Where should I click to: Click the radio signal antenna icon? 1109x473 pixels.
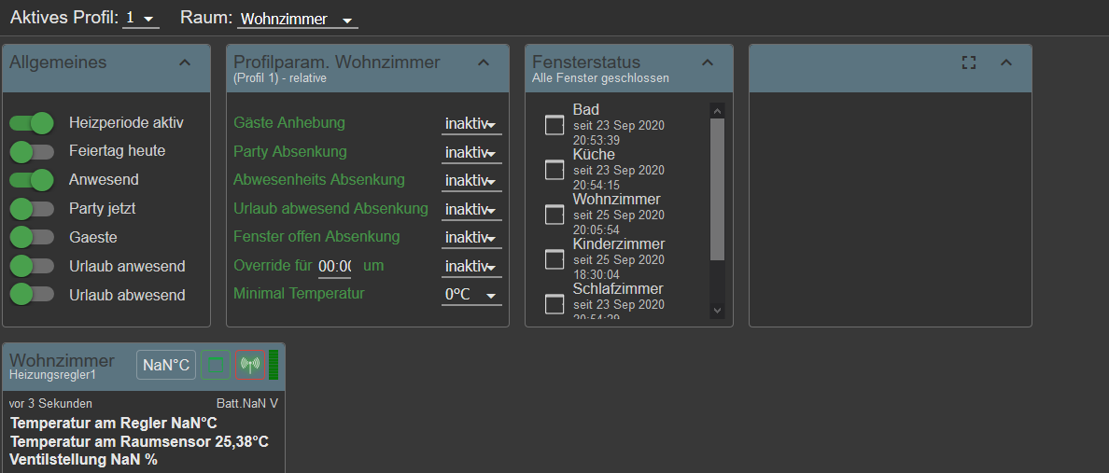point(249,365)
